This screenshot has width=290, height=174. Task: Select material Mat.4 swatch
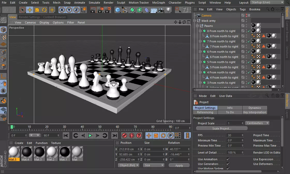tap(27, 152)
